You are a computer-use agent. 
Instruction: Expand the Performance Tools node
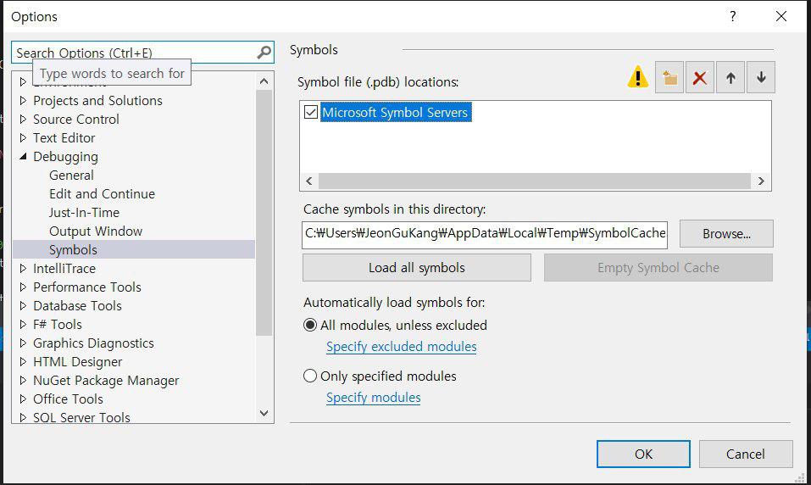(23, 287)
